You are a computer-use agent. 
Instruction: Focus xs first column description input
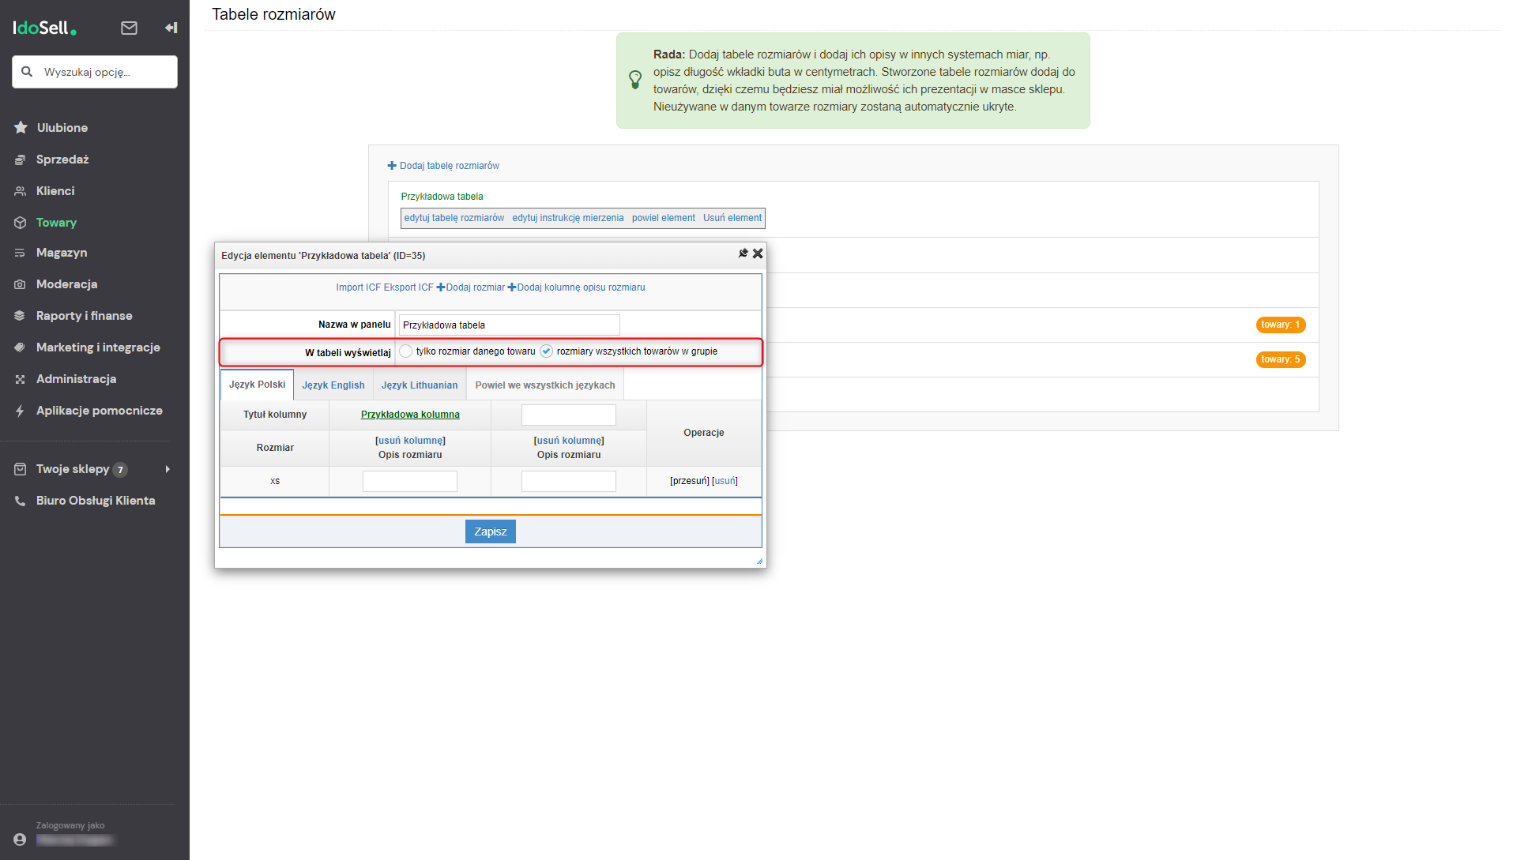coord(410,481)
